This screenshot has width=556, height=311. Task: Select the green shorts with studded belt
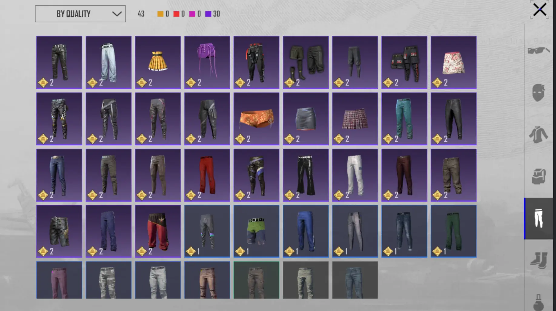point(256,232)
